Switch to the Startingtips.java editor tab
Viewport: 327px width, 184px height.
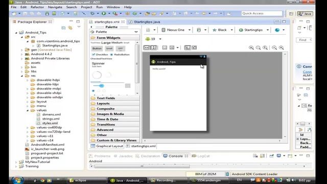[145, 22]
